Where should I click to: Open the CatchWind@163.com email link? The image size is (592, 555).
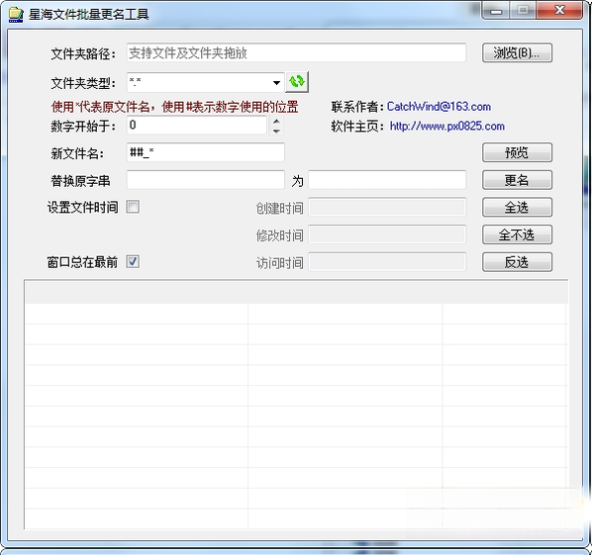click(439, 107)
